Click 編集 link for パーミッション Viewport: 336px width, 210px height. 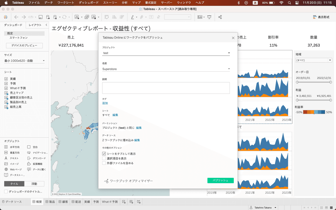point(139,128)
